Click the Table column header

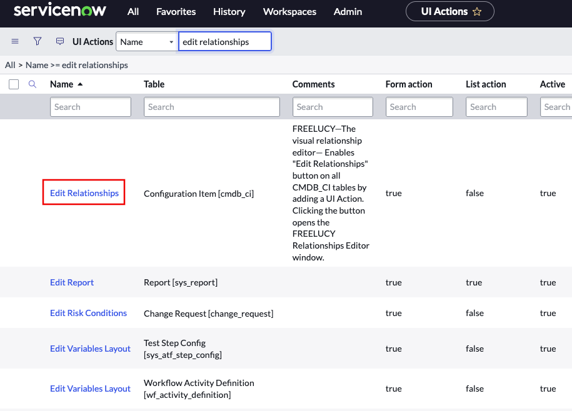tap(154, 84)
